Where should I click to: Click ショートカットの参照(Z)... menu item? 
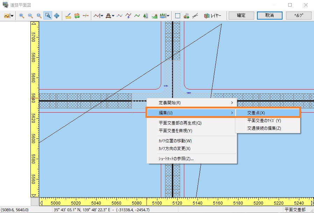[176, 159]
